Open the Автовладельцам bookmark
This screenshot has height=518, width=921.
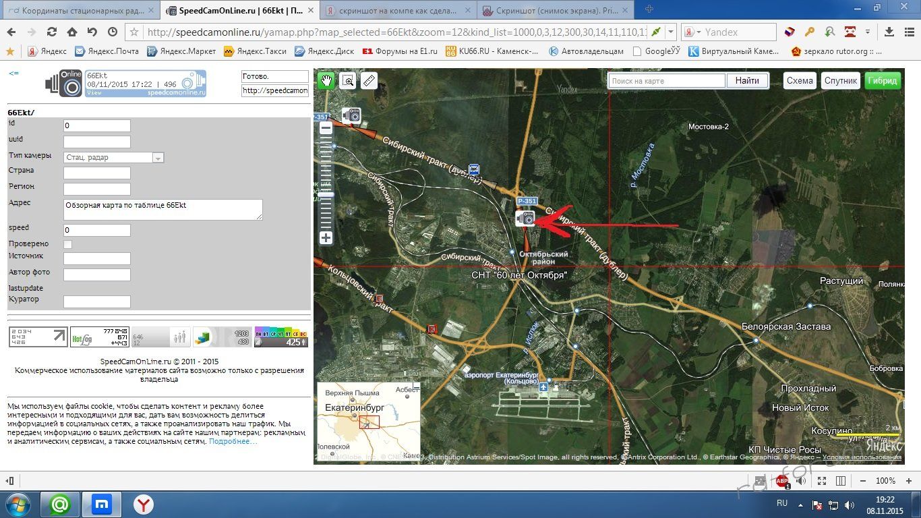point(587,51)
